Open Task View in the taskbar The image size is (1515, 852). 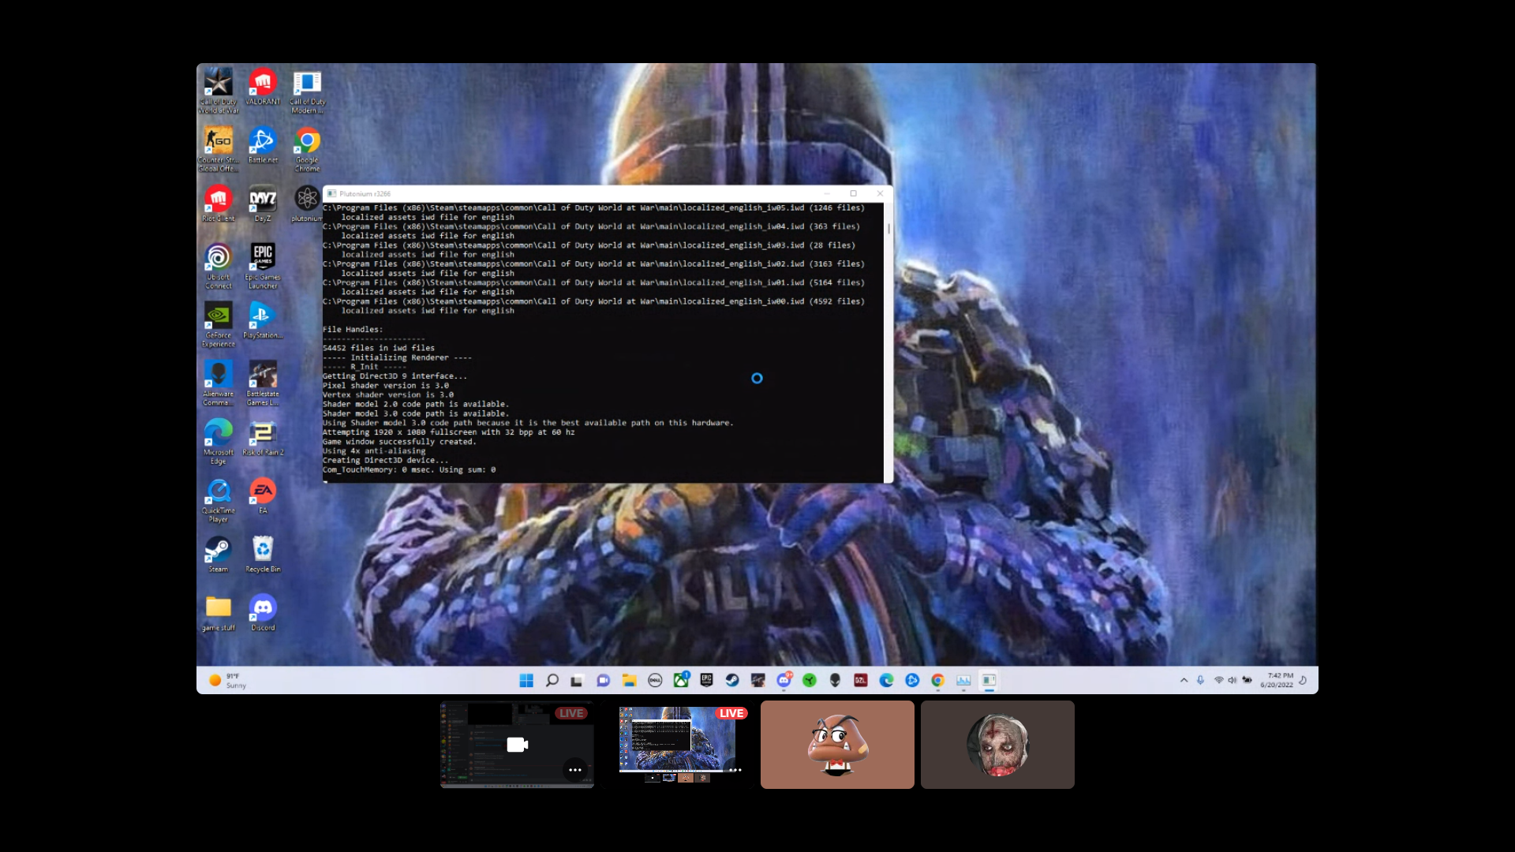click(x=578, y=680)
